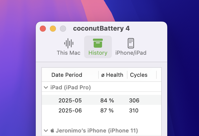This screenshot has height=136, width=199.
Task: Click the iPad (iPad Pro) group title
Action: click(71, 88)
